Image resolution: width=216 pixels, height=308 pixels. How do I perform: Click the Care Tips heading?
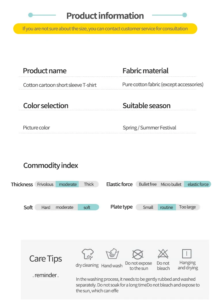pos(46,259)
